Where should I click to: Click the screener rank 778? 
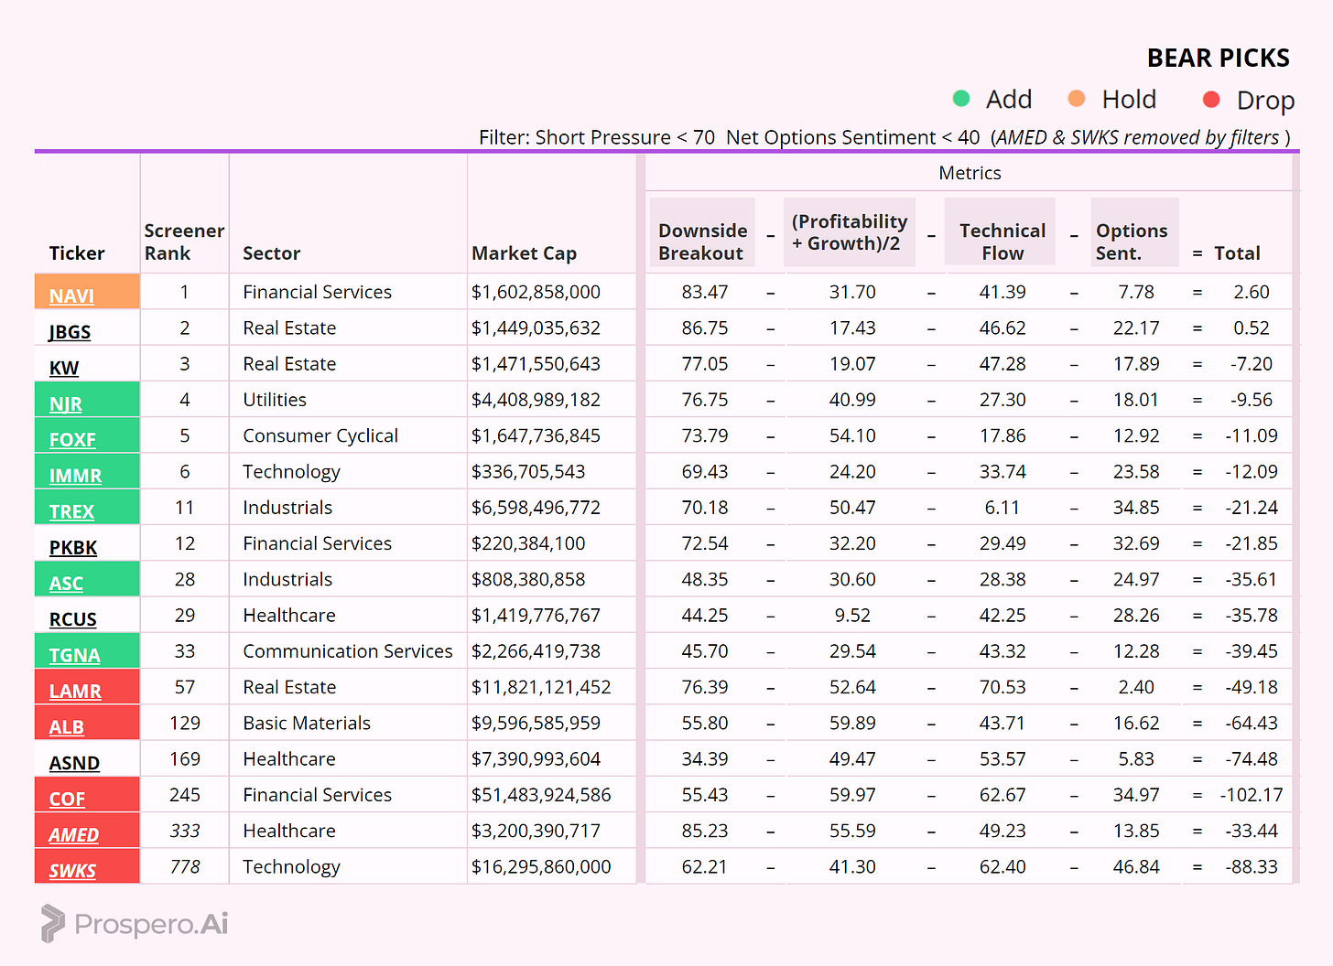tap(184, 866)
